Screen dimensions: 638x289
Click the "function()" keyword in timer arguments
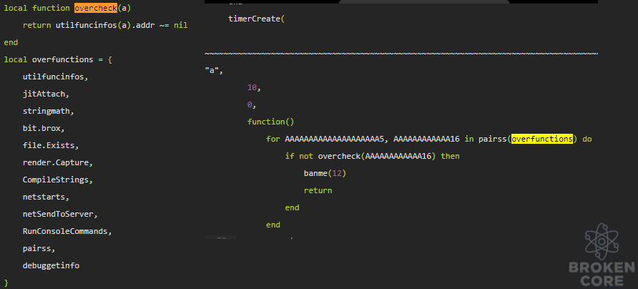tap(270, 122)
